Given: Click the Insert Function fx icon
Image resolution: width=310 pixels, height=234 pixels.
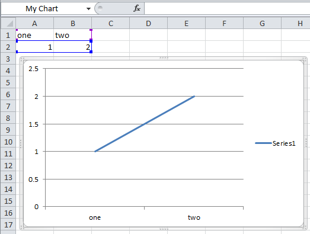Looking at the screenshot, I should 137,8.
